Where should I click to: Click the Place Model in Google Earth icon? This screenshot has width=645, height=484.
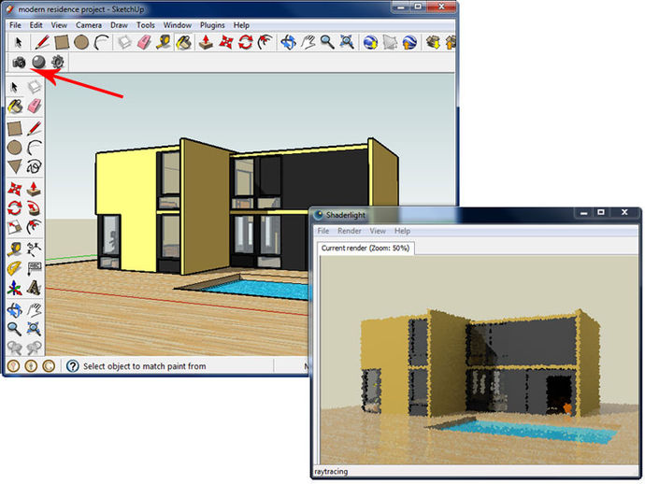409,42
